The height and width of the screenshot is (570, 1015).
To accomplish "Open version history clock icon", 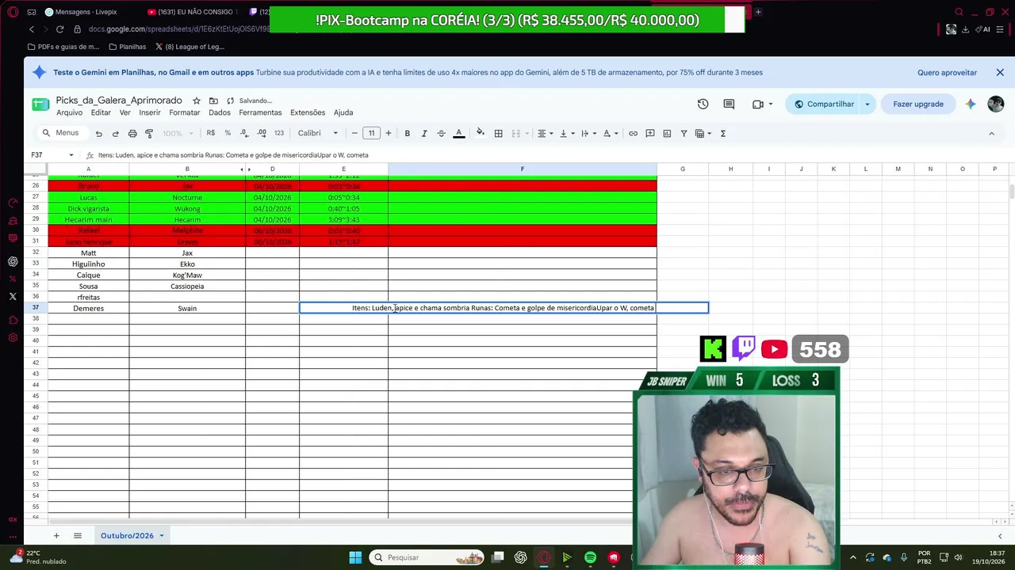I will pos(703,104).
